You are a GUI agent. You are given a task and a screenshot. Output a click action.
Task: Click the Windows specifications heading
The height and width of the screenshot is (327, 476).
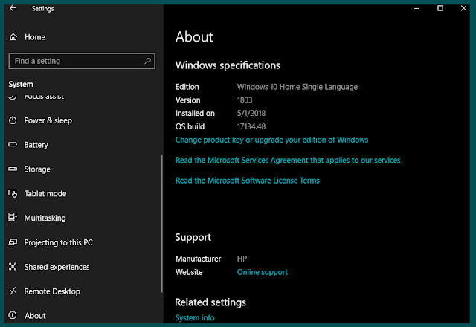click(228, 65)
